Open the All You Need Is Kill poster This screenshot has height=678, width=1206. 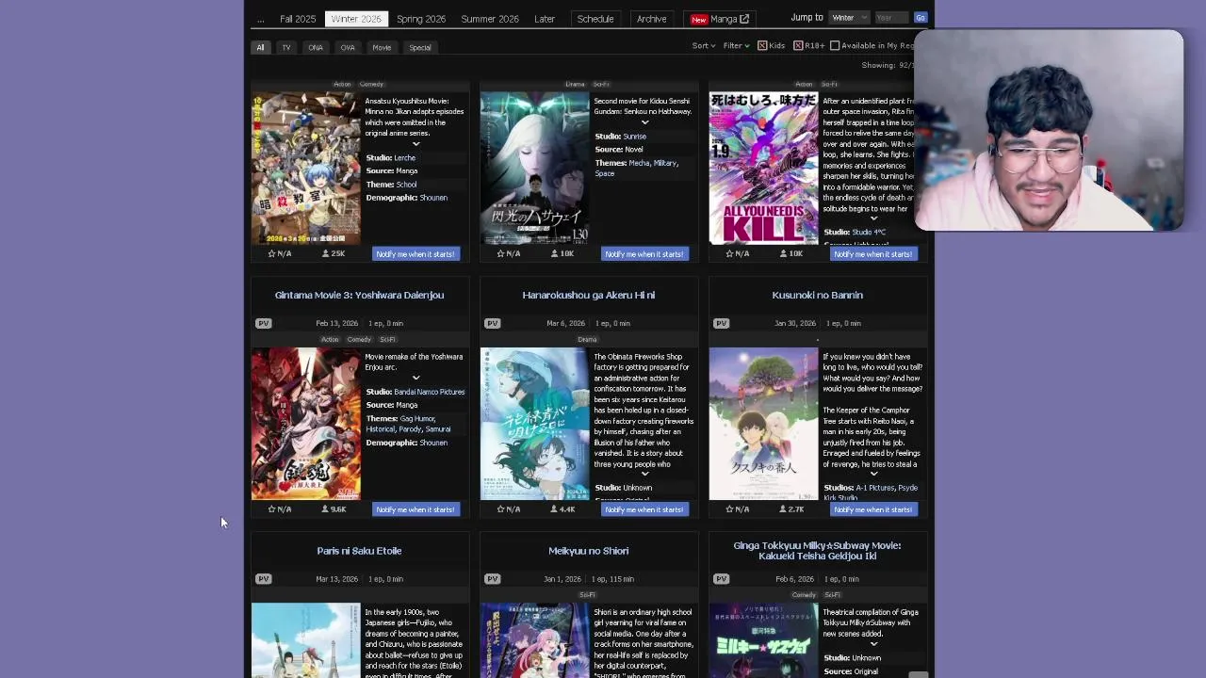coord(763,169)
